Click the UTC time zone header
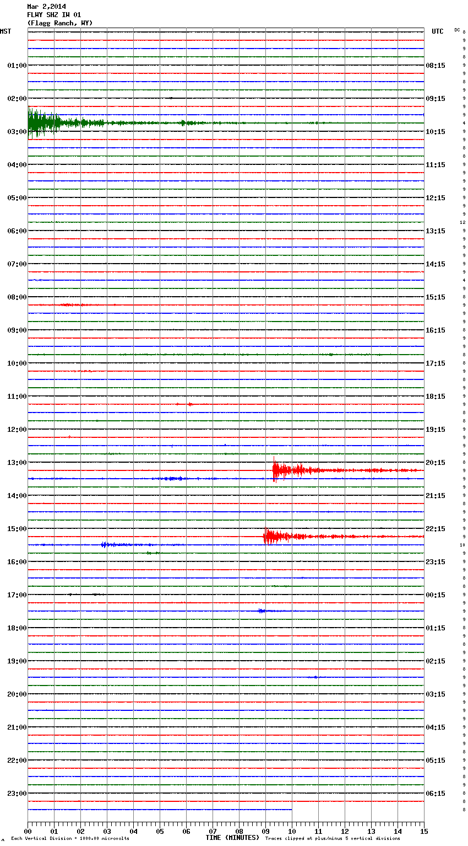The image size is (468, 846). pyautogui.click(x=438, y=31)
